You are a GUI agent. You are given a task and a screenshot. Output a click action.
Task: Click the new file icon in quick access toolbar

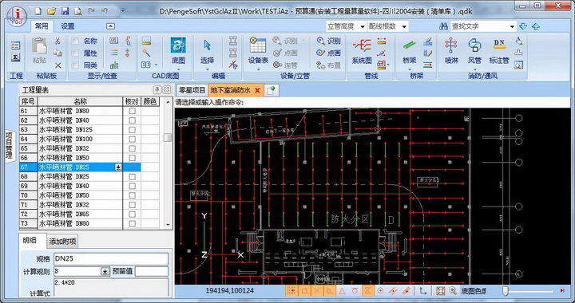tap(38, 11)
